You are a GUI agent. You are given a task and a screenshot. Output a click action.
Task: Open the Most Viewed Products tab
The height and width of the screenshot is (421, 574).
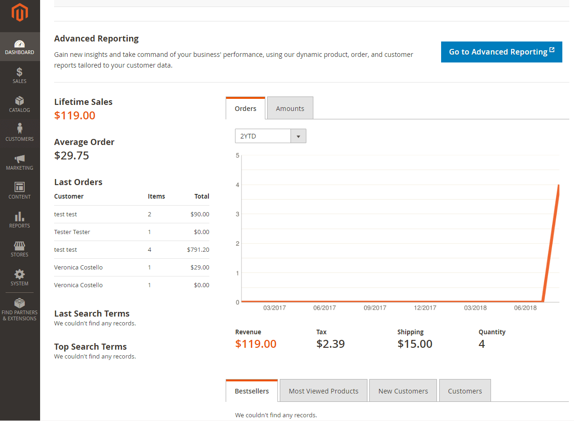pyautogui.click(x=323, y=390)
